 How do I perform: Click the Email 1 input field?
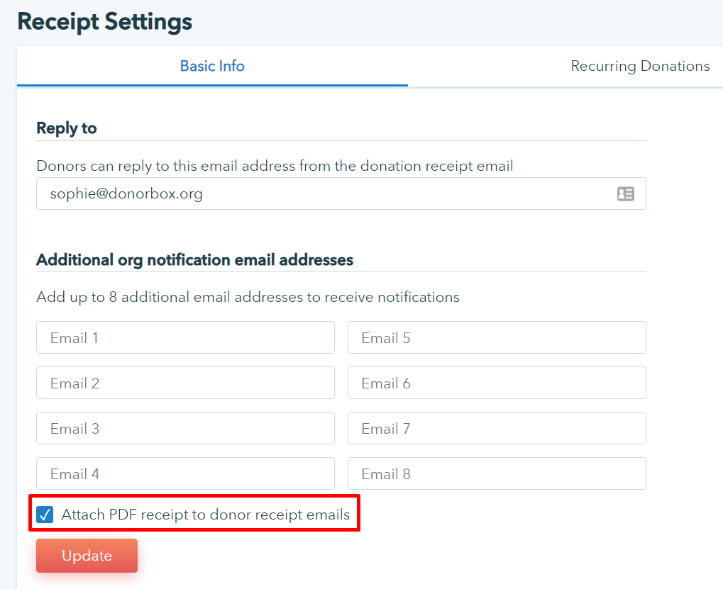(x=185, y=338)
